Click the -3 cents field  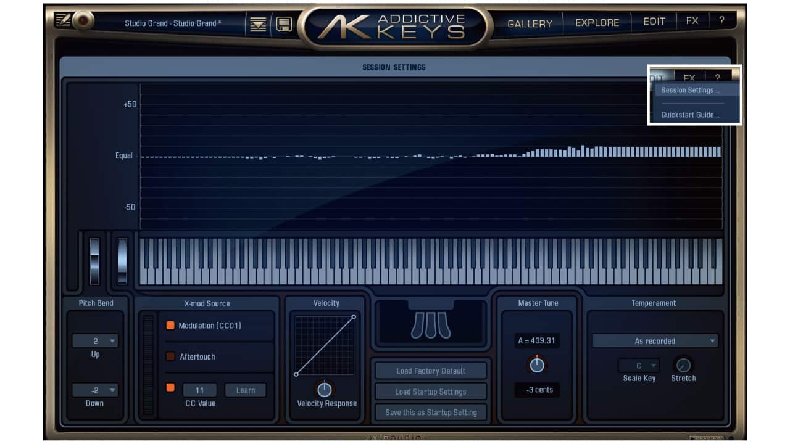[537, 390]
